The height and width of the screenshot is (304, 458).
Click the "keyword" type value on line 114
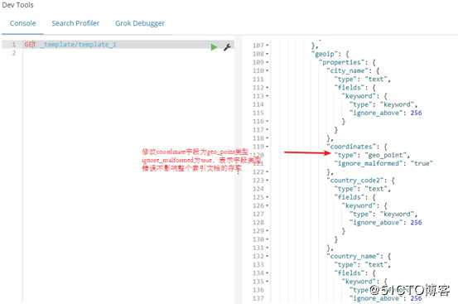pos(397,104)
